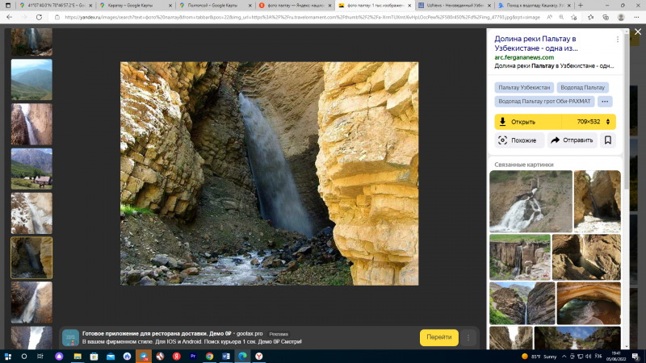Open the browser Settings and more menu
The width and height of the screenshot is (646, 363).
tap(636, 17)
